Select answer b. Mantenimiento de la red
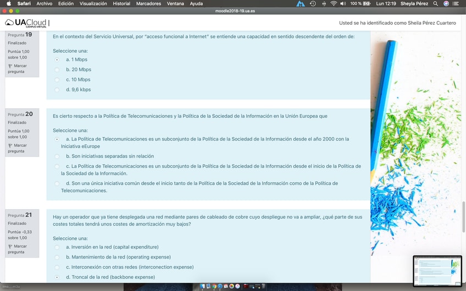The height and width of the screenshot is (291, 466). tap(57, 257)
